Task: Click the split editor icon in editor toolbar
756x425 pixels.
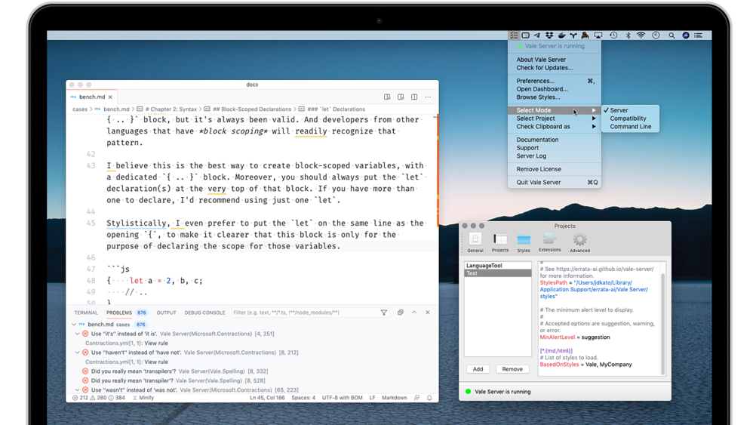Action: (x=414, y=97)
